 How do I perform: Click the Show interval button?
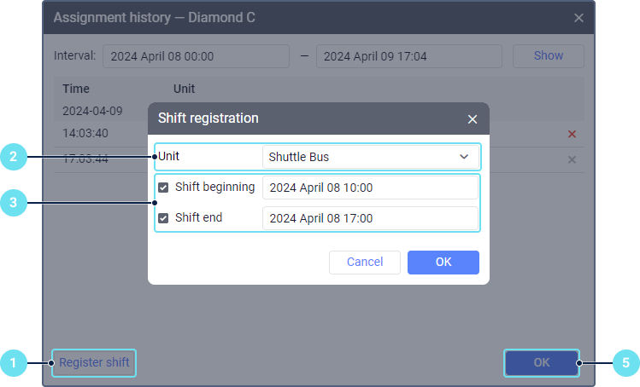point(549,56)
